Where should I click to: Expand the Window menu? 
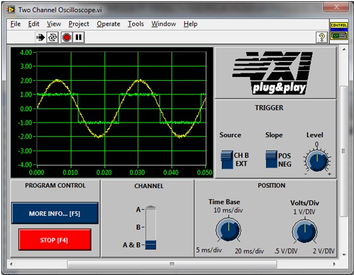coord(164,24)
